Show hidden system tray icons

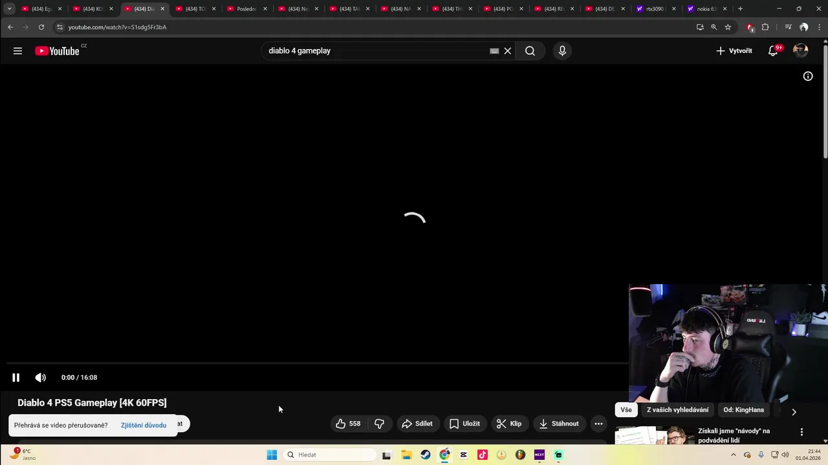(733, 455)
